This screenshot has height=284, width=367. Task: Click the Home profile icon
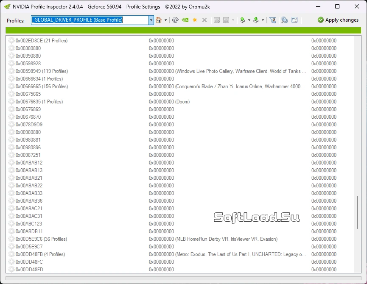click(x=159, y=20)
